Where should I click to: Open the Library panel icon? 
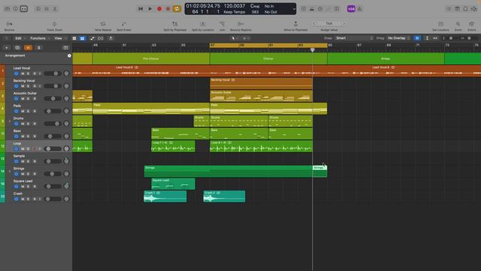point(7,9)
